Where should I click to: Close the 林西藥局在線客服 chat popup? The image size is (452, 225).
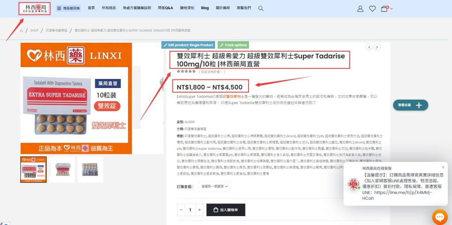(x=443, y=167)
